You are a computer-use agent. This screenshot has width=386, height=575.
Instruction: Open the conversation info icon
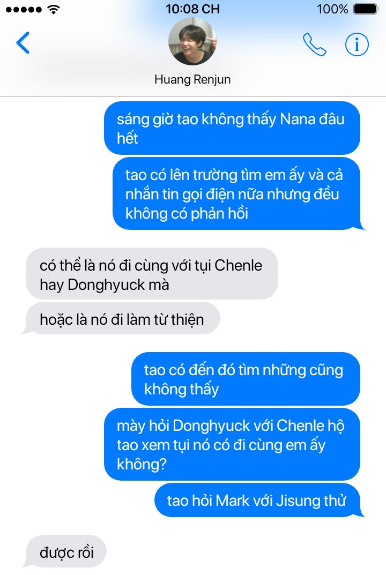tap(357, 44)
